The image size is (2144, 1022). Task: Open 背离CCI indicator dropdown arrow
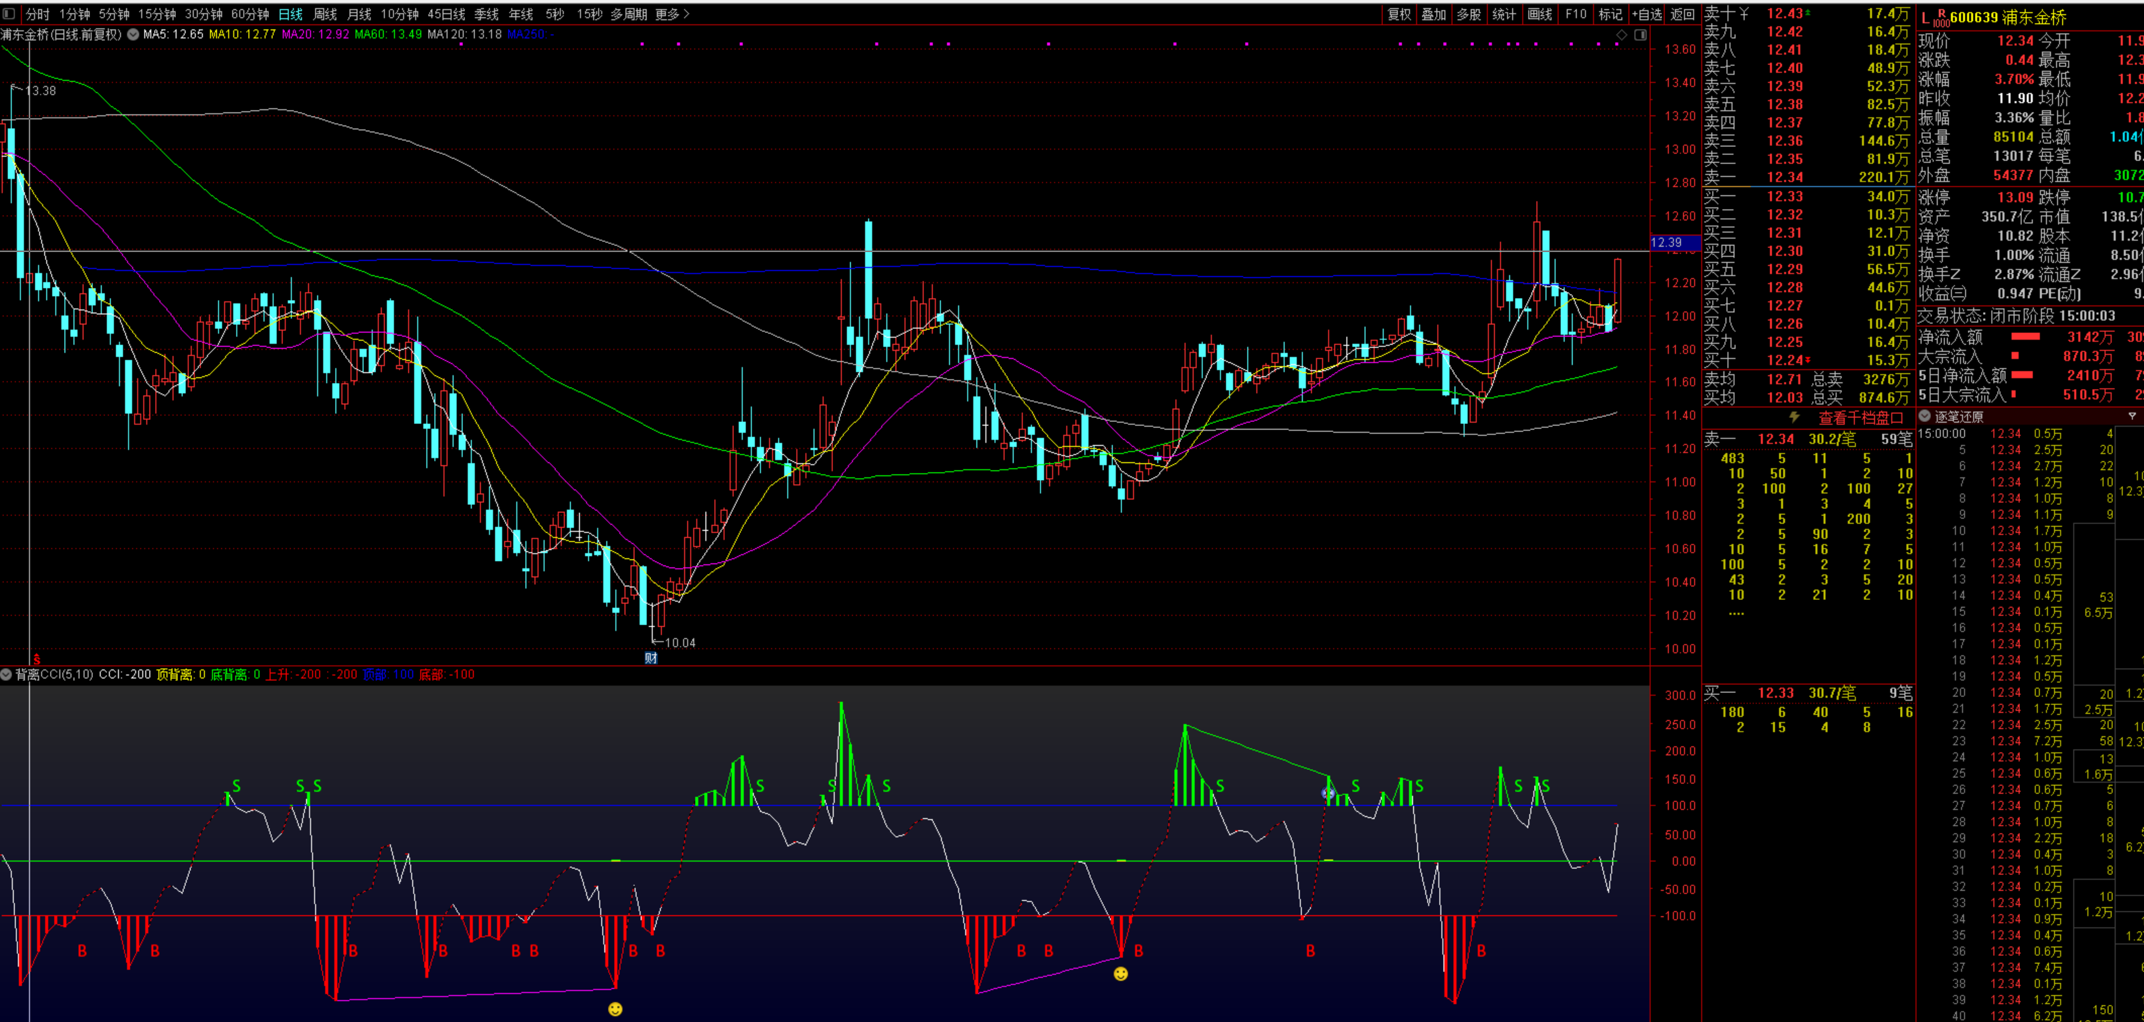pyautogui.click(x=6, y=674)
